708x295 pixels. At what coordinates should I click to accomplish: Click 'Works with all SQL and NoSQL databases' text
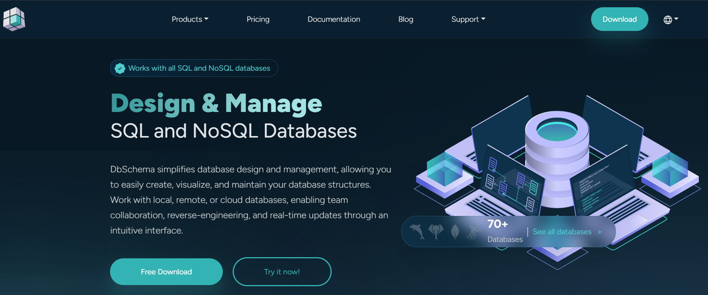[199, 68]
